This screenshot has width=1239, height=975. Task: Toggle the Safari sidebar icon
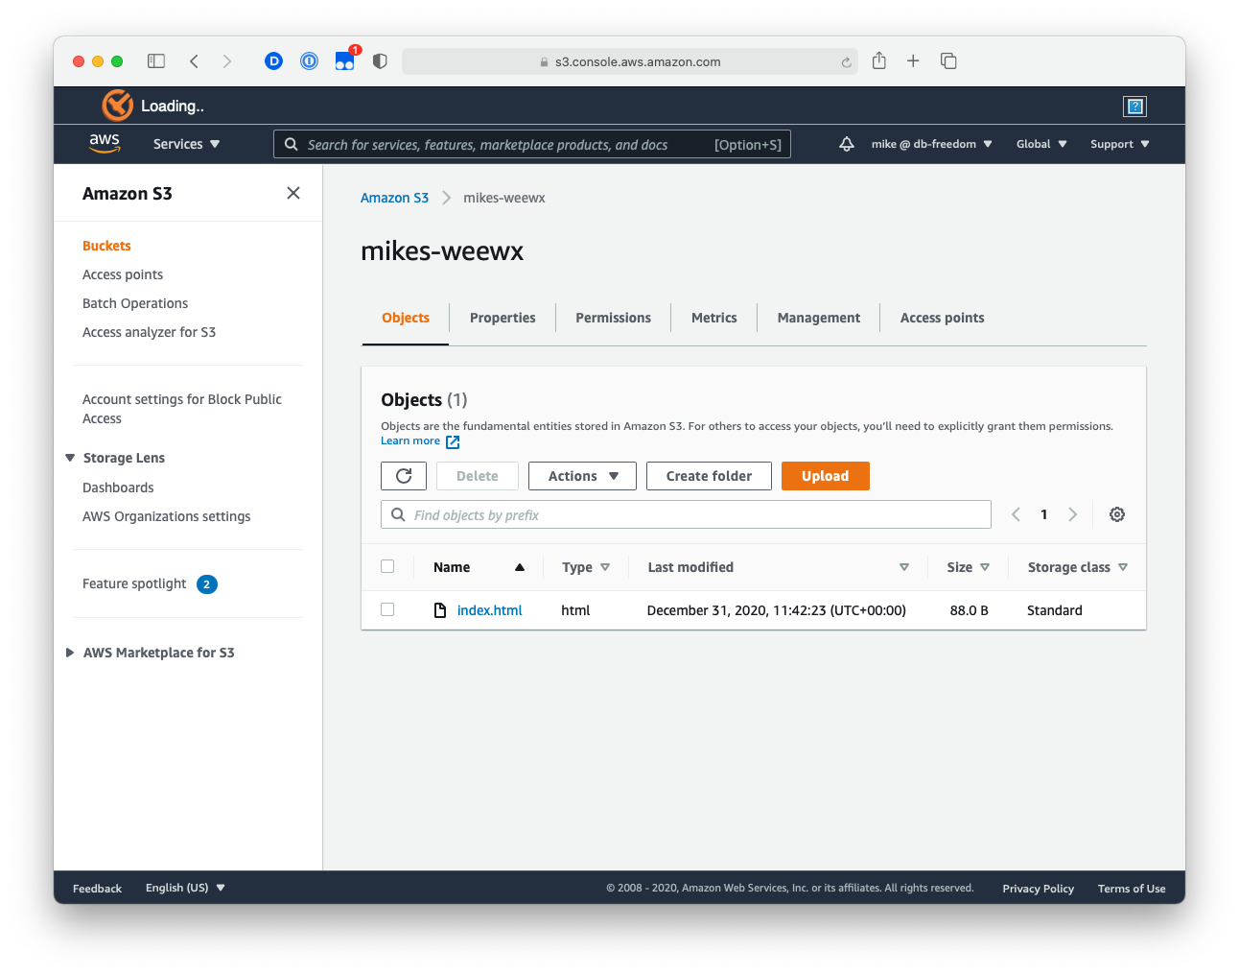pos(156,61)
